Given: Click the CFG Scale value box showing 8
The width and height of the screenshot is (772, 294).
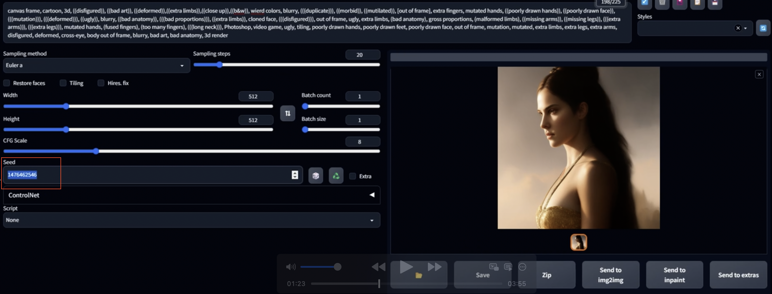Looking at the screenshot, I should (363, 142).
